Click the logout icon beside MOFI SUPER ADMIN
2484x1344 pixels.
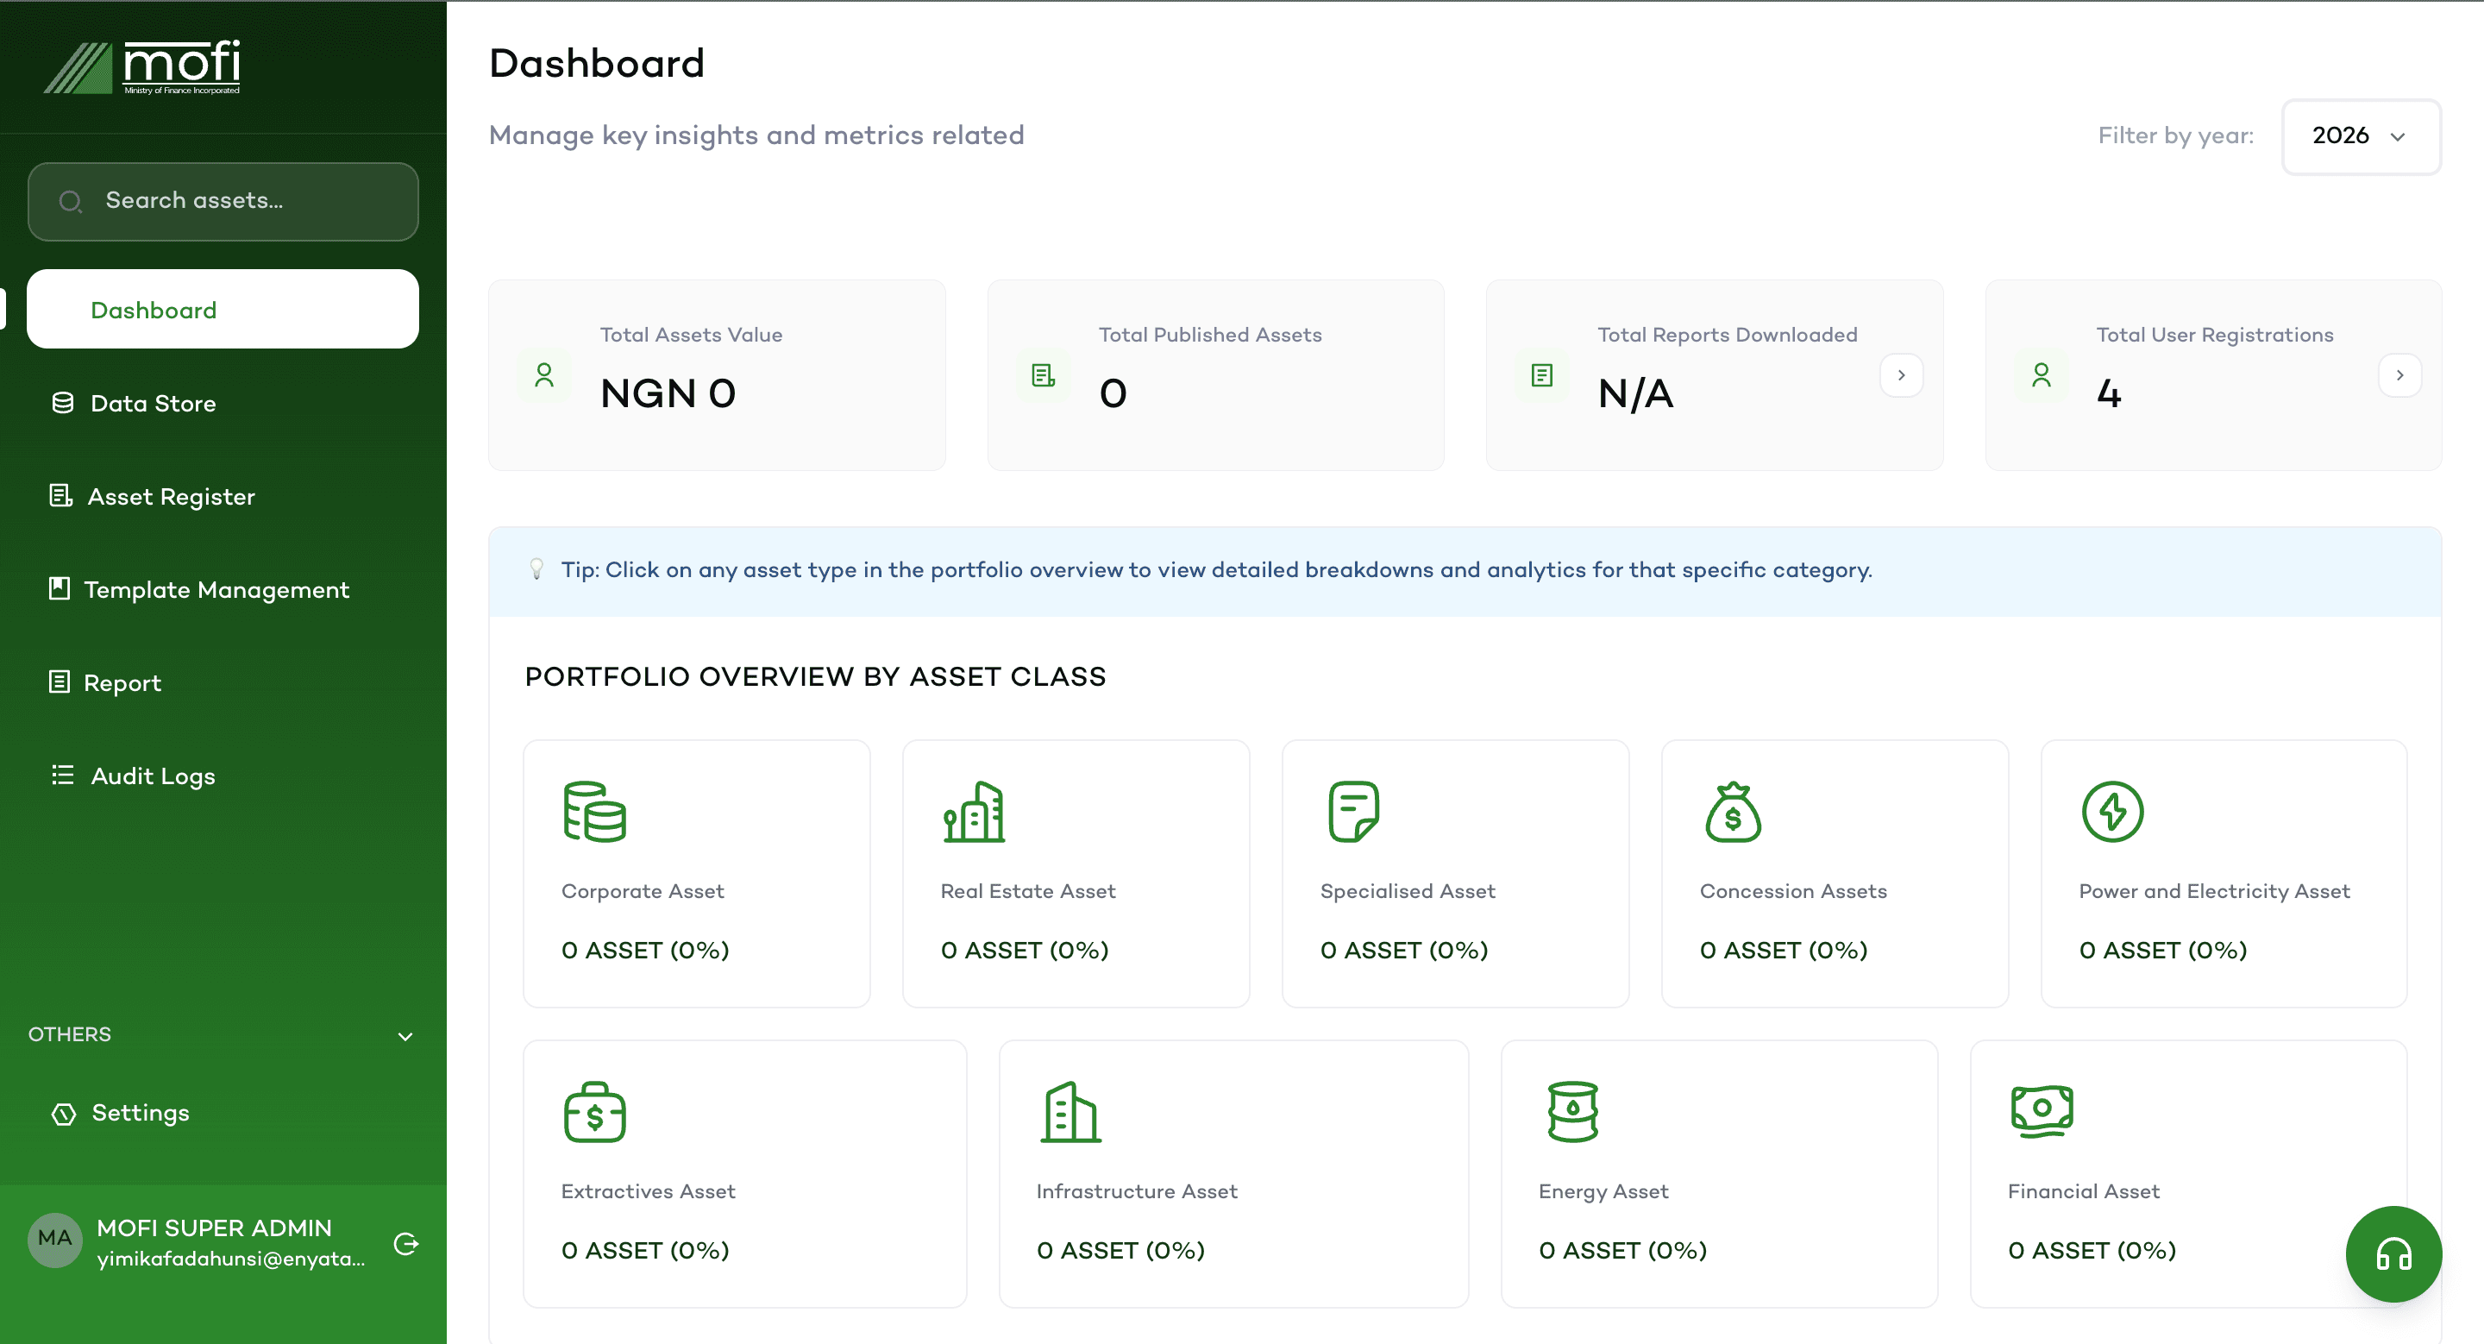tap(407, 1244)
